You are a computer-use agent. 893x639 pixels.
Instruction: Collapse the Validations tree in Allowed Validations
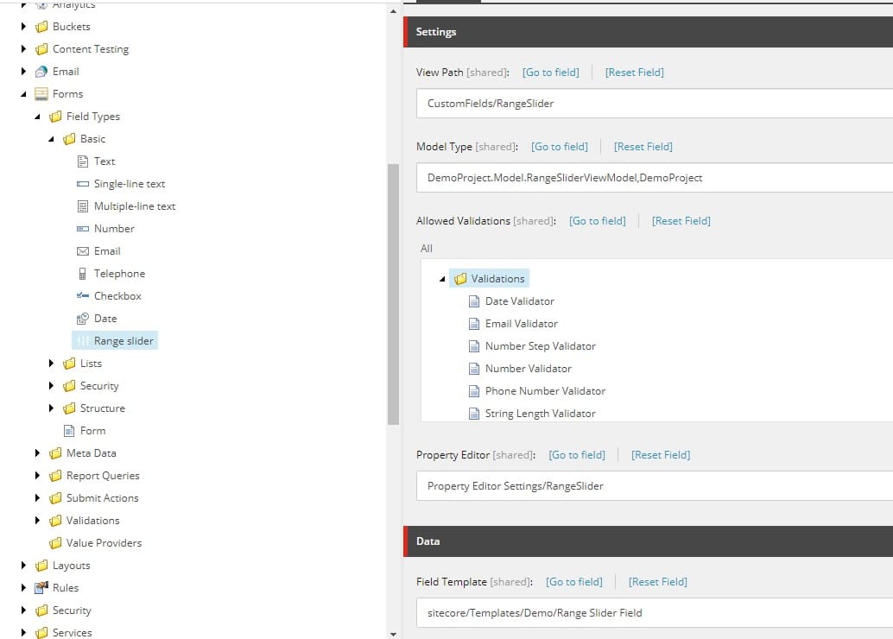[443, 279]
